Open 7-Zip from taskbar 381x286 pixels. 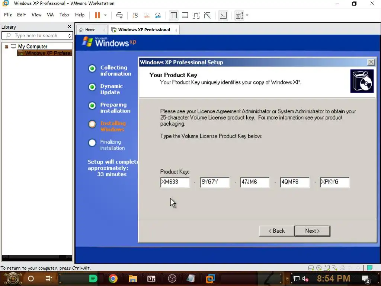click(x=151, y=279)
